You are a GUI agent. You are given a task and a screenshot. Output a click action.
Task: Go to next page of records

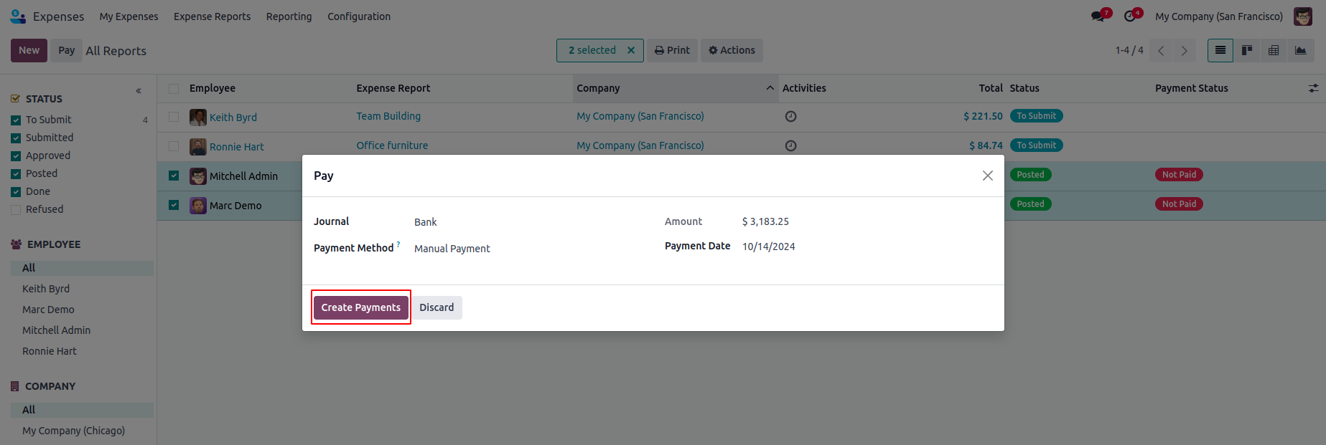coord(1184,50)
